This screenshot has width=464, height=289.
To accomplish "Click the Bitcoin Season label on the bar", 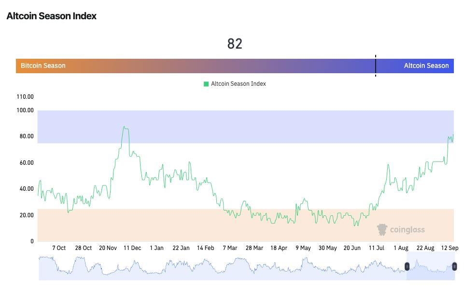I will (43, 66).
